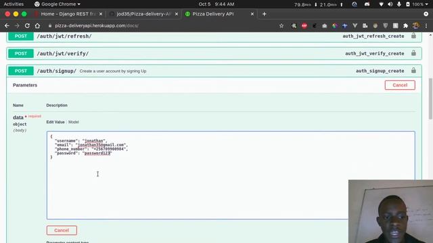Click the auth_signup_create operation ID text
This screenshot has height=243, width=433.
click(x=380, y=71)
